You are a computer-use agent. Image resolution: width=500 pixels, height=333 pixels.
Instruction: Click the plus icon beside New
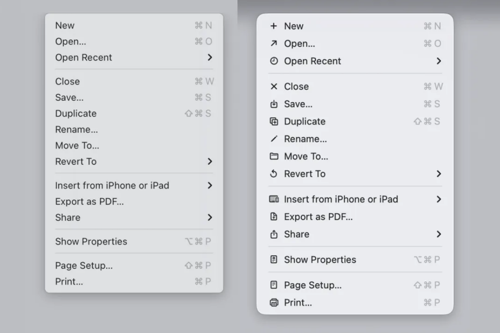coord(274,26)
